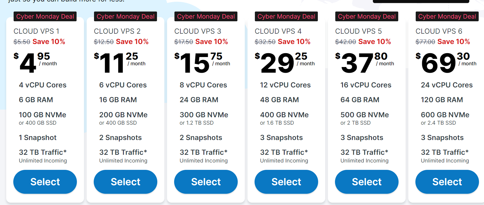Screen dimensions: 484x205
Task: Click the CLOUD VPS 4 plan title
Action: point(278,31)
